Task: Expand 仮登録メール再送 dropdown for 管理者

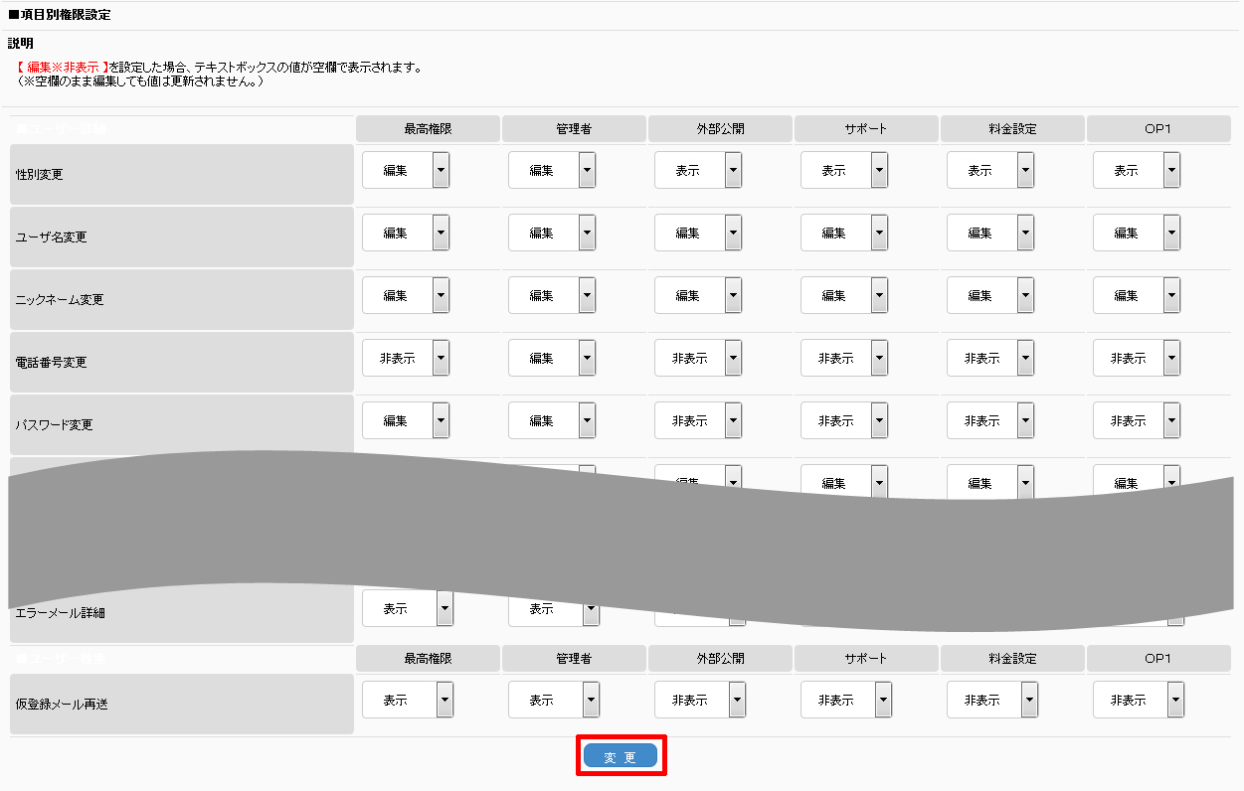Action: (554, 700)
